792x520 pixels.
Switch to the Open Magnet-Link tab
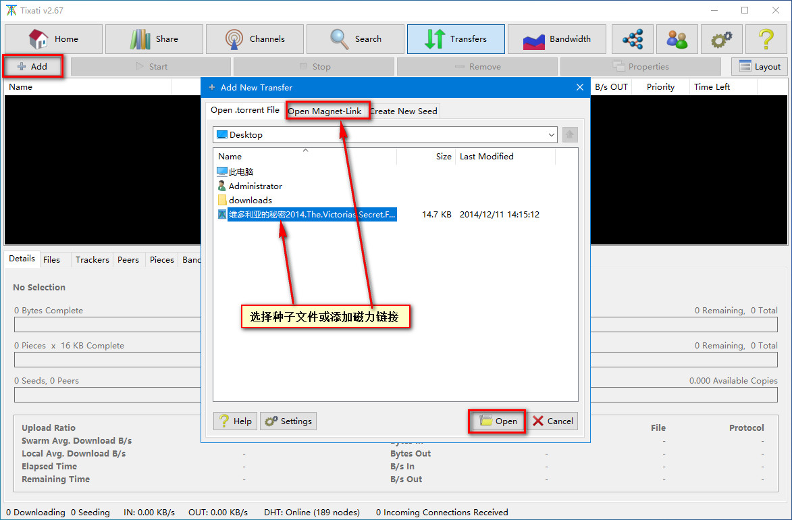[325, 111]
